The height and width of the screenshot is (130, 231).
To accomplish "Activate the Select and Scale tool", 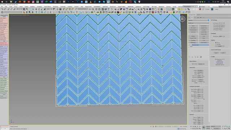I will coord(42,9).
